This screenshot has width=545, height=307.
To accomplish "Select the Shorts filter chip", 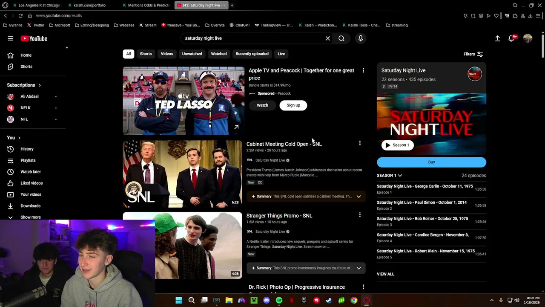I will (146, 54).
